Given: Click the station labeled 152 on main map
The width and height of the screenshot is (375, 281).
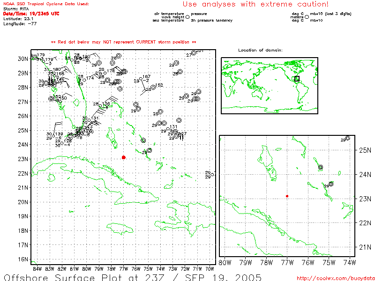Looking at the screenshot, I should click(153, 87).
